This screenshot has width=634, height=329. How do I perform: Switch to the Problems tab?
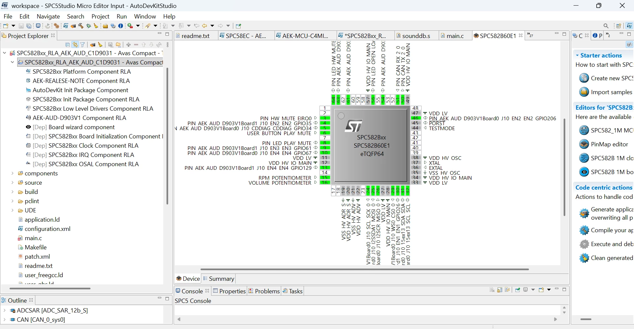[264, 291]
